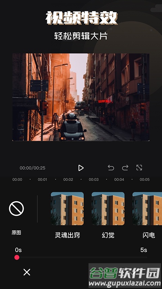Apply the 幻觉 effect thumbnail
The height and width of the screenshot is (289, 162).
pos(108,209)
